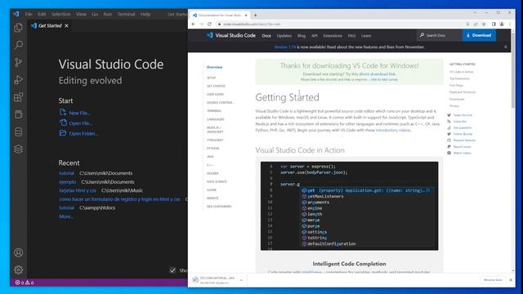
Task: Click the Open Folder... link
Action: pyautogui.click(x=83, y=134)
